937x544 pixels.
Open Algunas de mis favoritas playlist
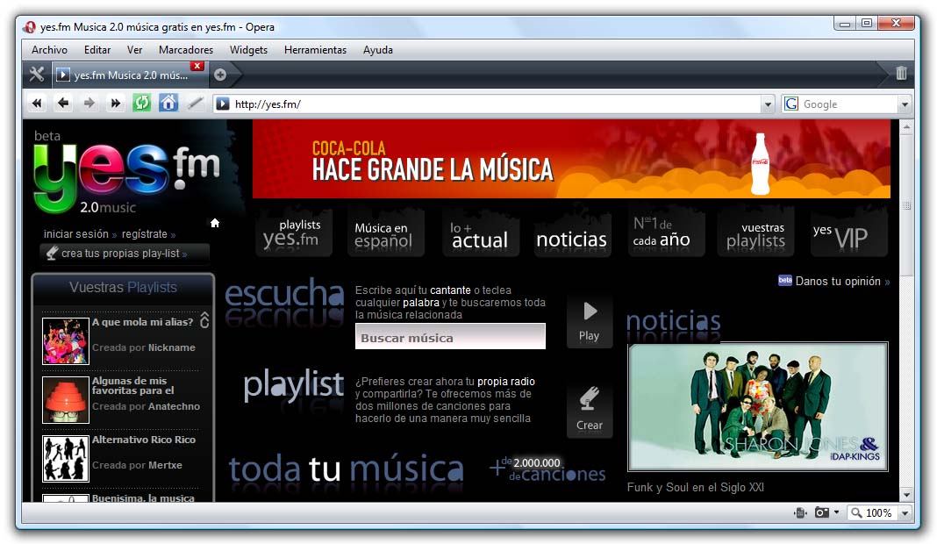[132, 385]
